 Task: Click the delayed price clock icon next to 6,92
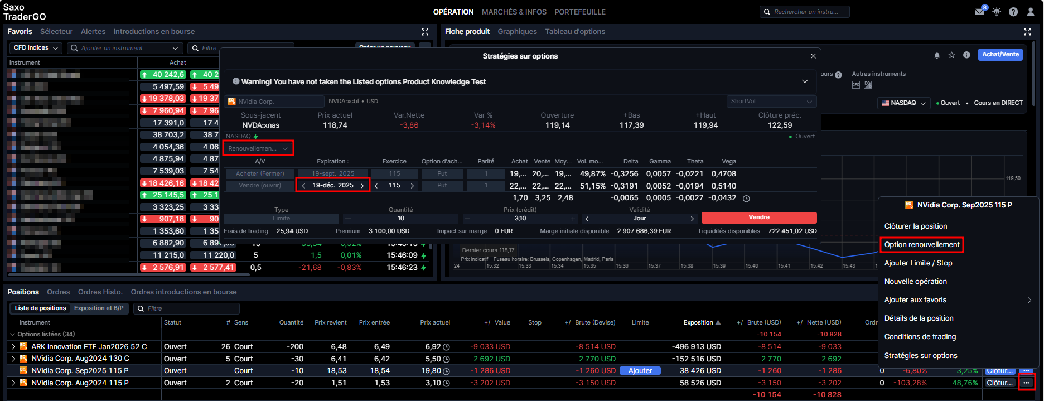coord(446,347)
